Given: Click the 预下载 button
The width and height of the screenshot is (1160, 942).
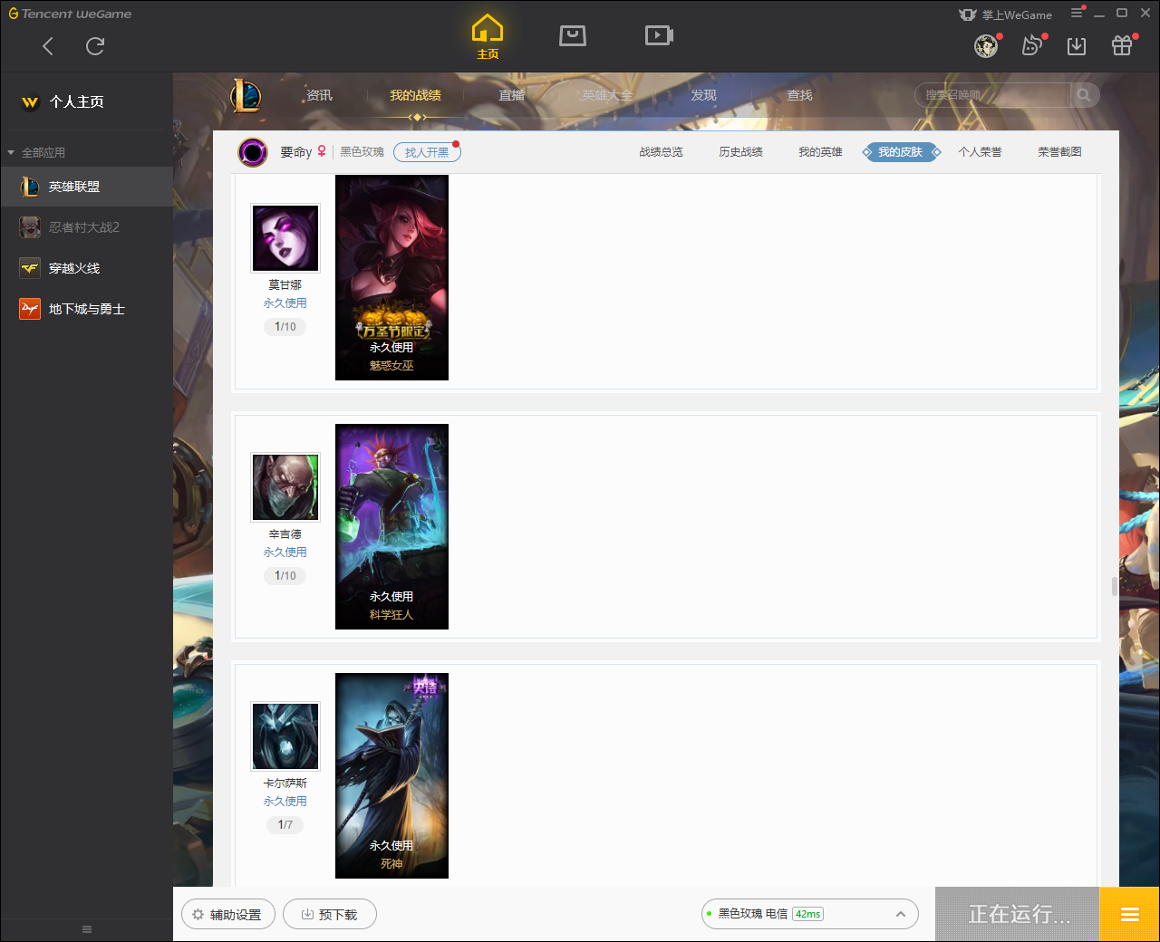Looking at the screenshot, I should point(330,915).
